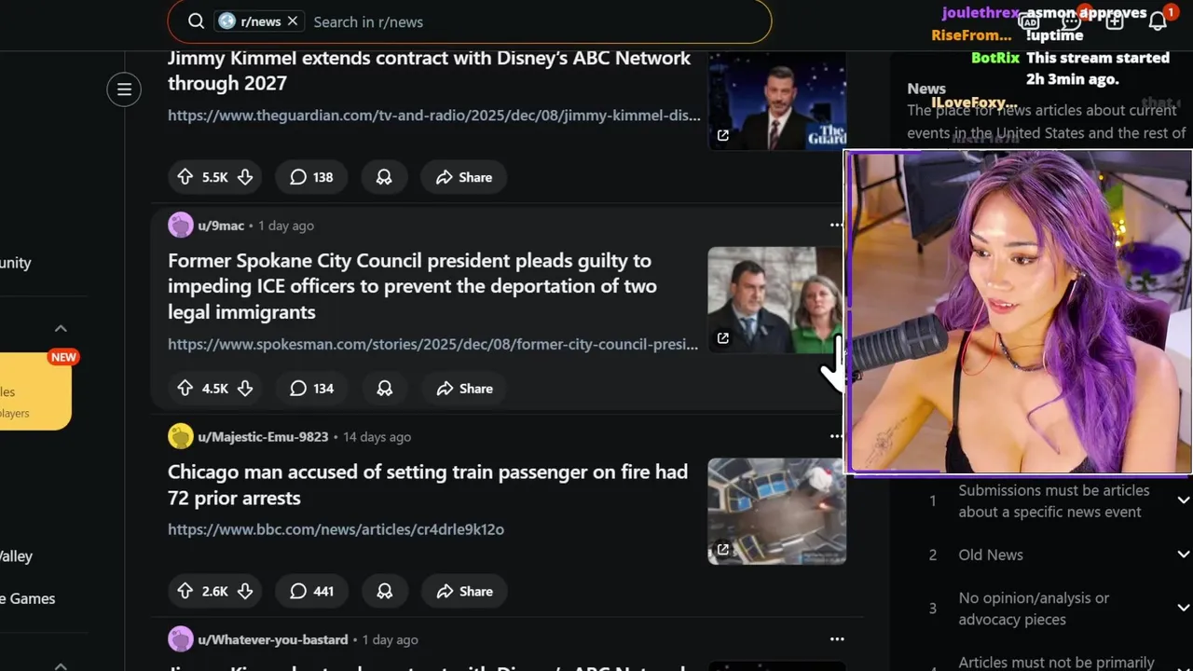Viewport: 1193px width, 671px height.
Task: Upvote the Chicago man train post
Action: point(185,591)
